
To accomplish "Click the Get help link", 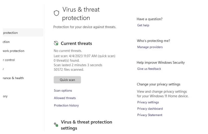I will [143, 25].
